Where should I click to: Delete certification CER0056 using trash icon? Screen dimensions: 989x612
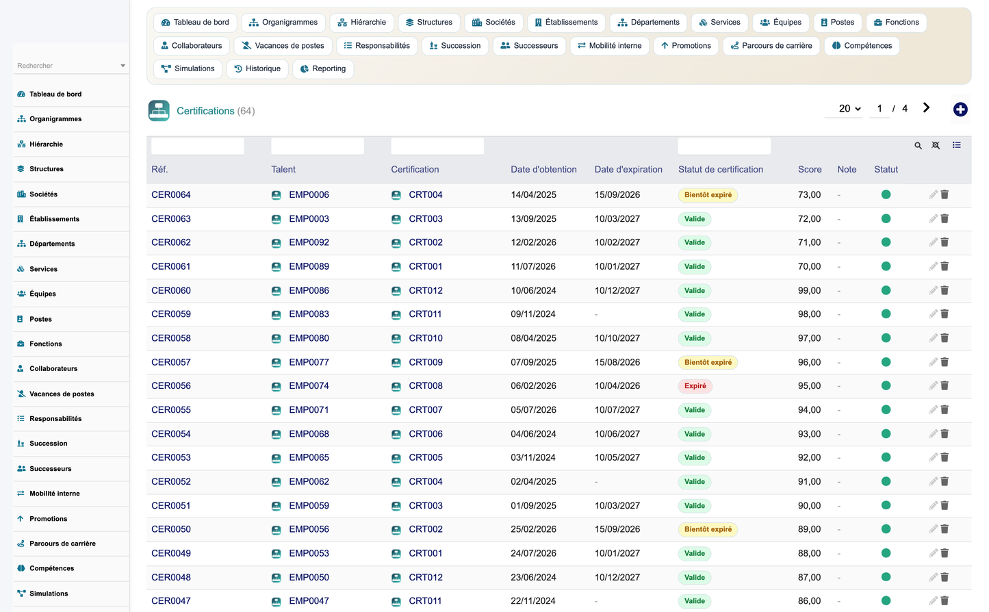pos(945,385)
